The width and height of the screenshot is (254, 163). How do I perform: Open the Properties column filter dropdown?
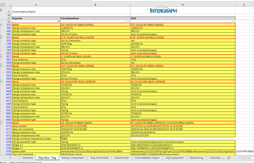tap(59, 22)
